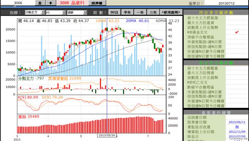
Task: Click the 投信連N日賣今日轉買 condition row
Action: click(216, 56)
